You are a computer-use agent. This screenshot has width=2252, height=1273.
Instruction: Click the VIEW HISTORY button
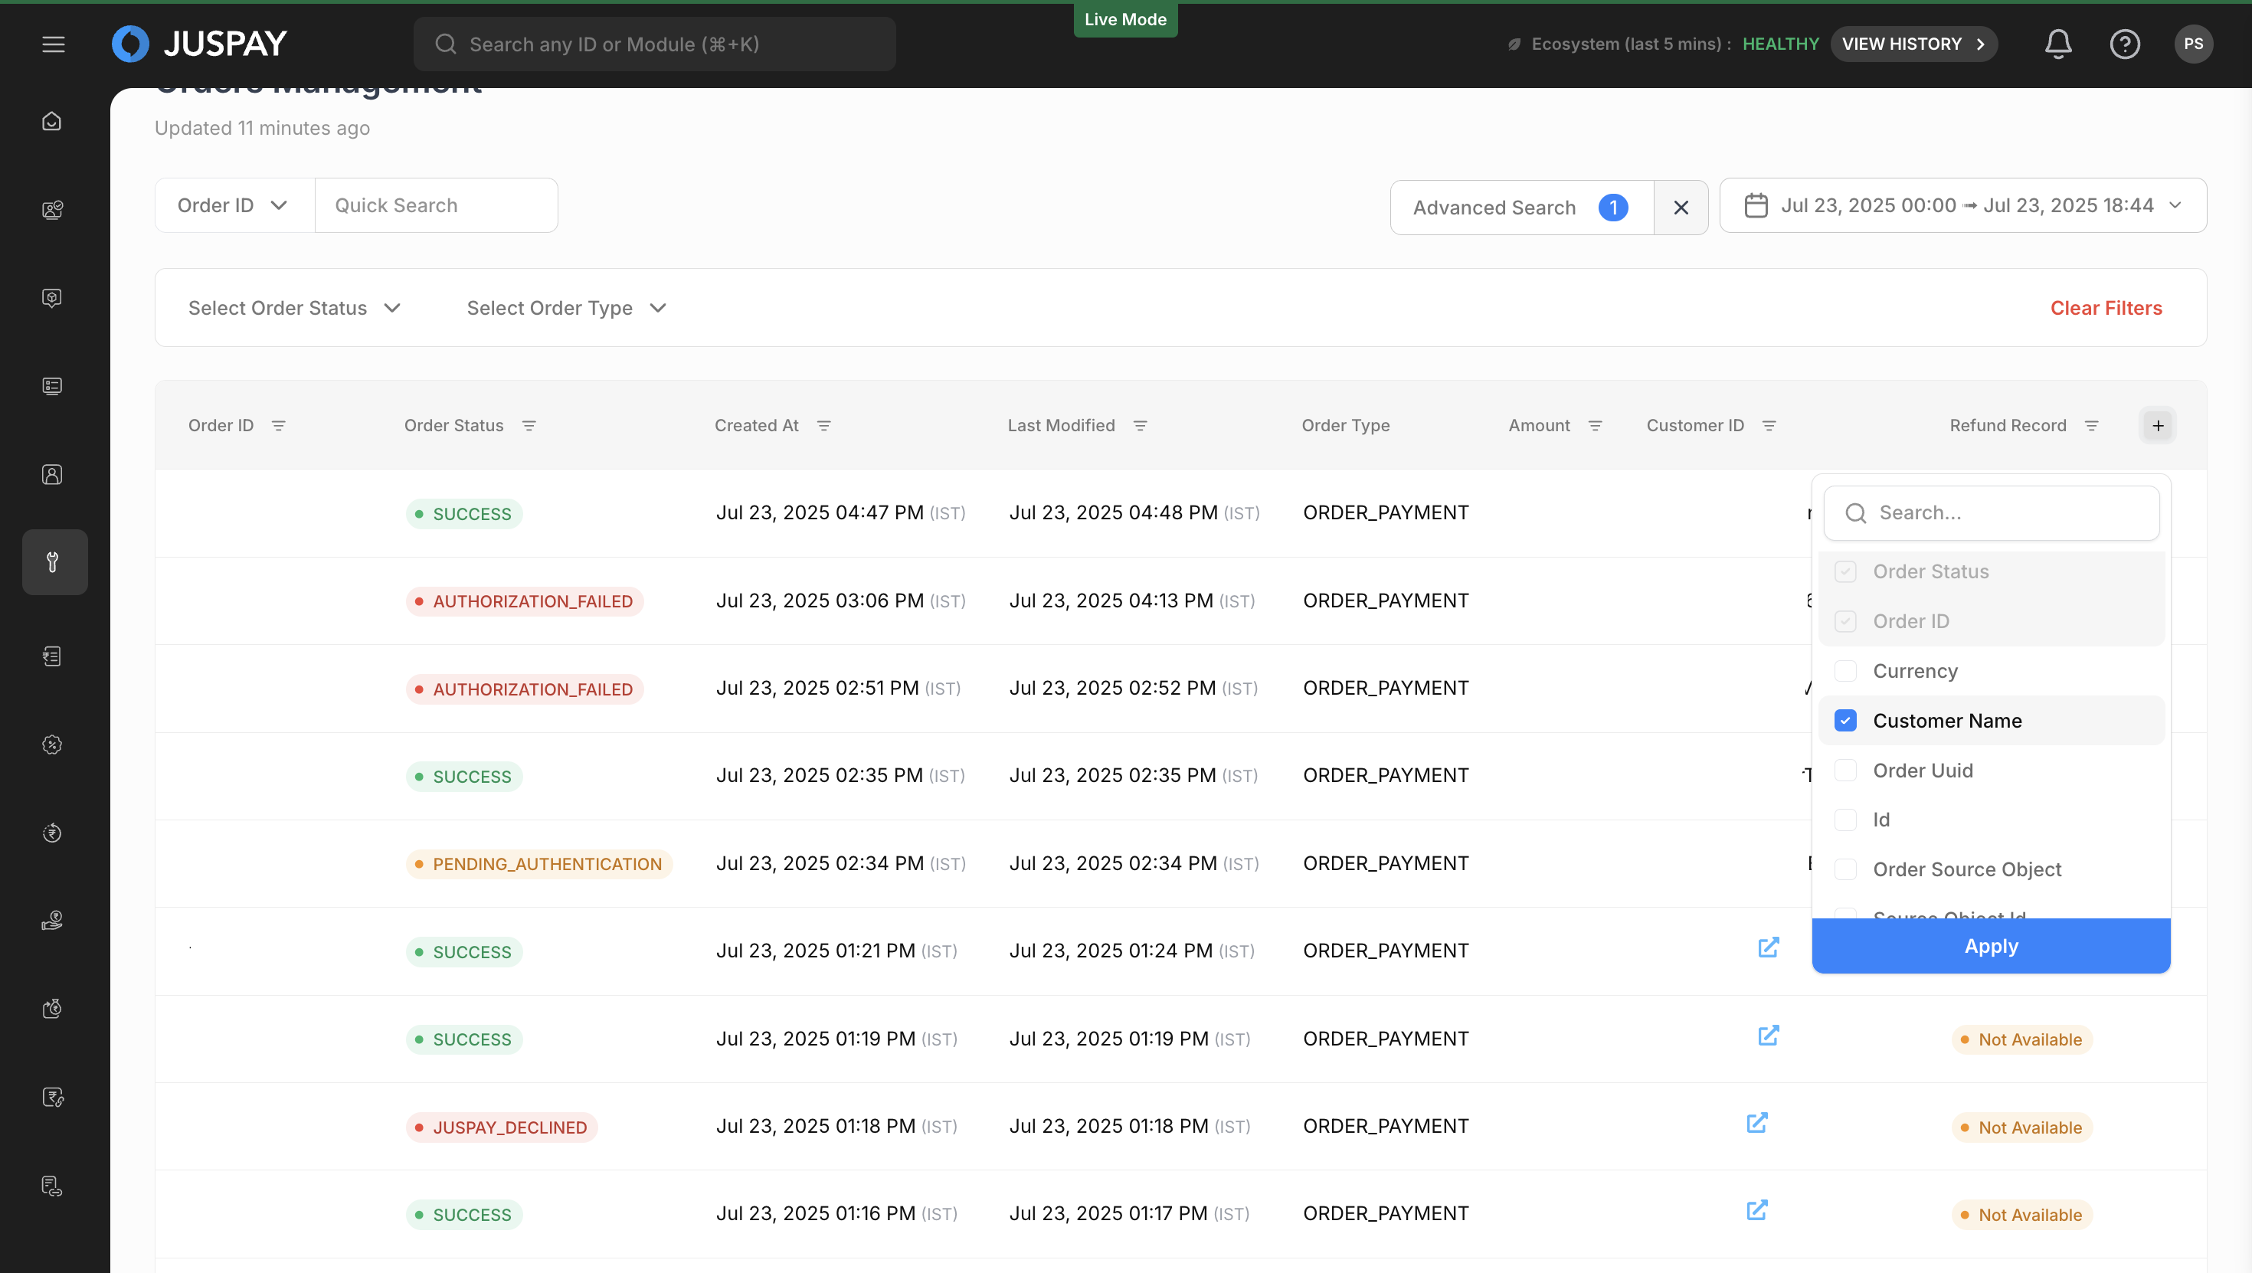[x=1913, y=44]
